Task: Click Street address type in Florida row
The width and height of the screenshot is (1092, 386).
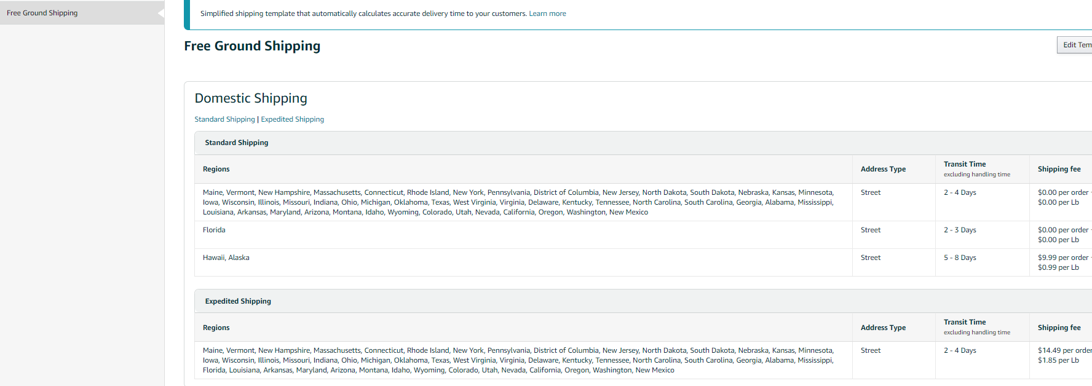Action: click(x=871, y=230)
